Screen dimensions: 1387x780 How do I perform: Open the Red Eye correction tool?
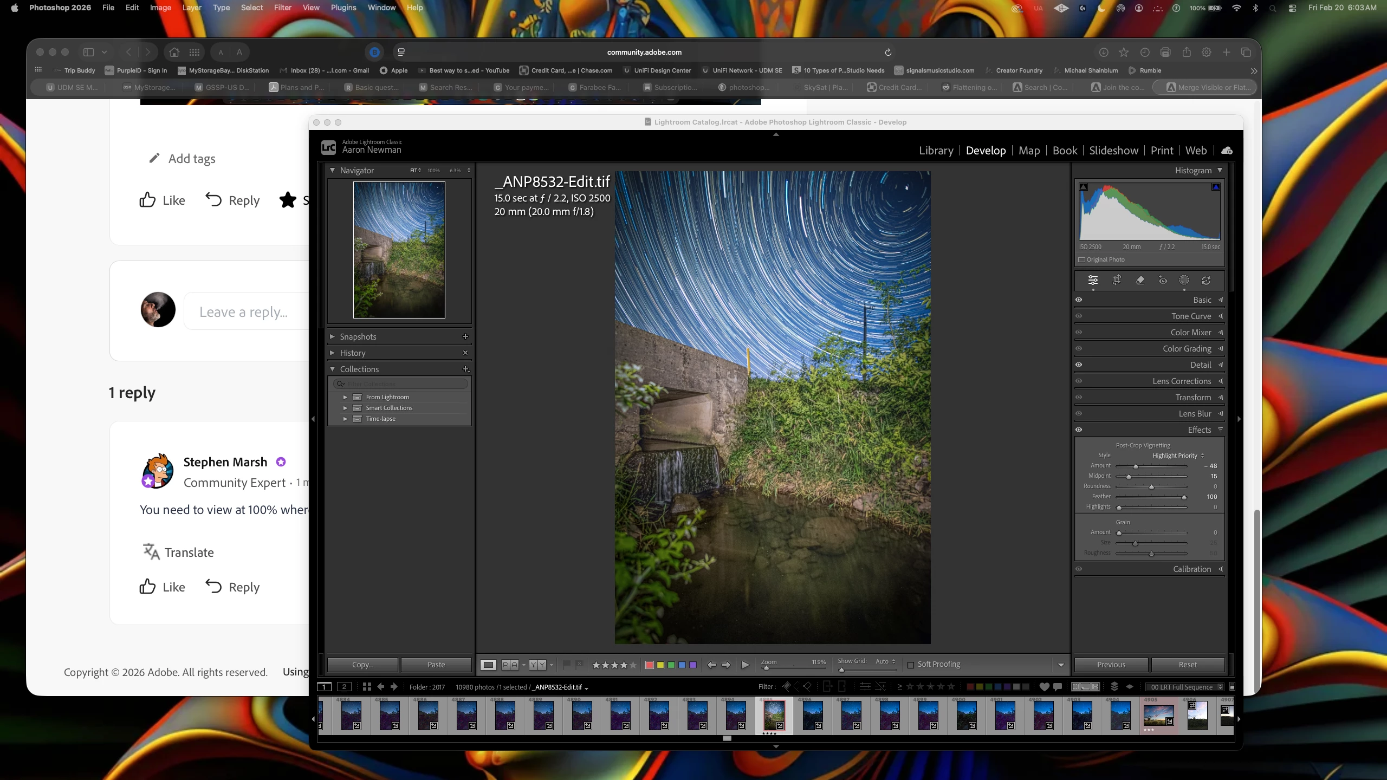(x=1163, y=280)
